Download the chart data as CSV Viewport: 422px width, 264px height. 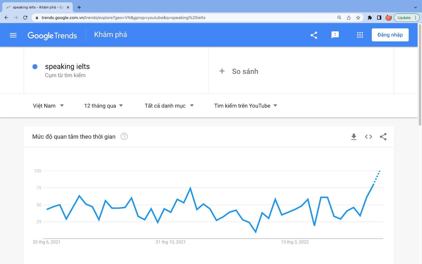354,137
